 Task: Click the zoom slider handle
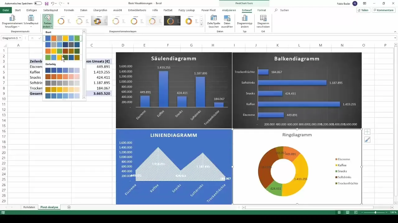click(x=375, y=212)
